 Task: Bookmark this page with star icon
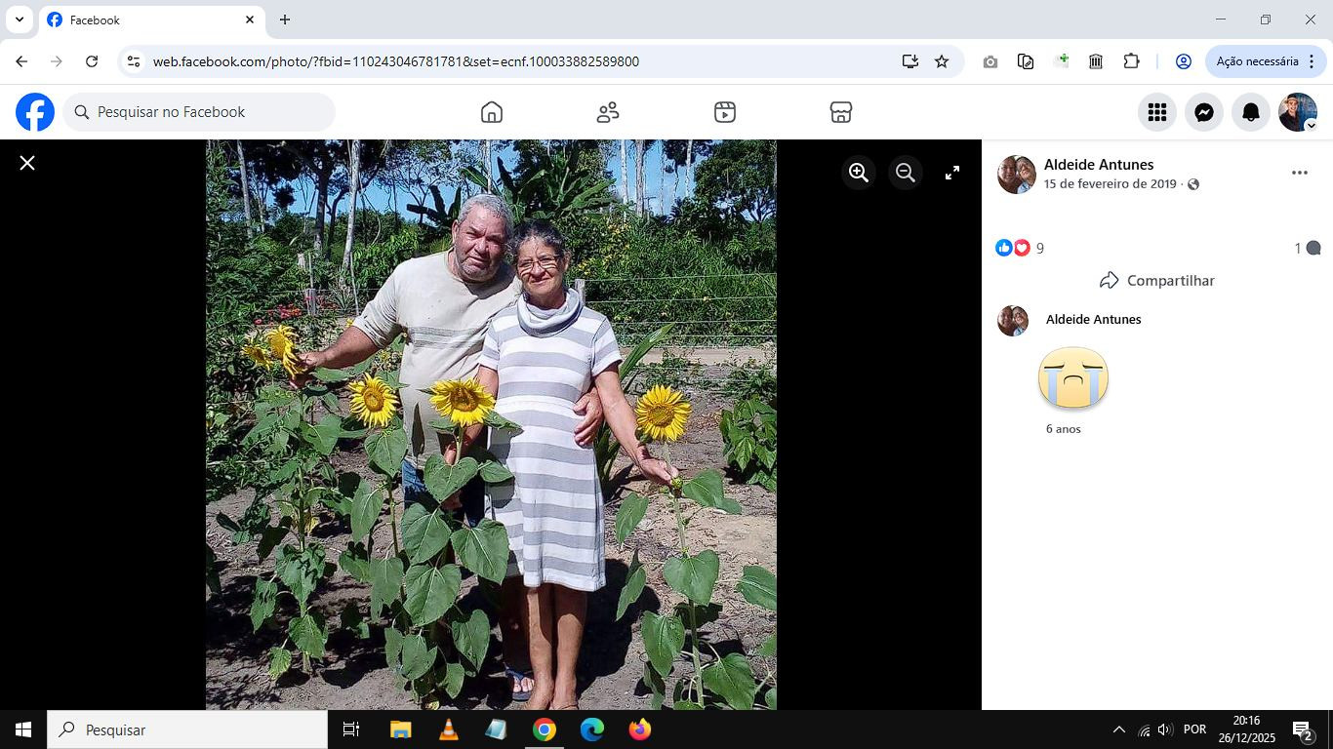942,61
